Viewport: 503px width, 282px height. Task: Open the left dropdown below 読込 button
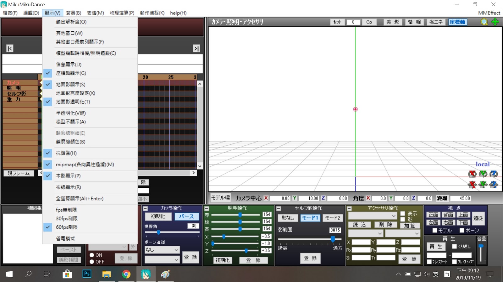click(x=366, y=233)
